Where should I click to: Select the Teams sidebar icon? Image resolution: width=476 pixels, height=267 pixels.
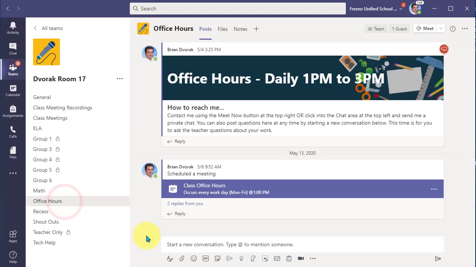(13, 70)
